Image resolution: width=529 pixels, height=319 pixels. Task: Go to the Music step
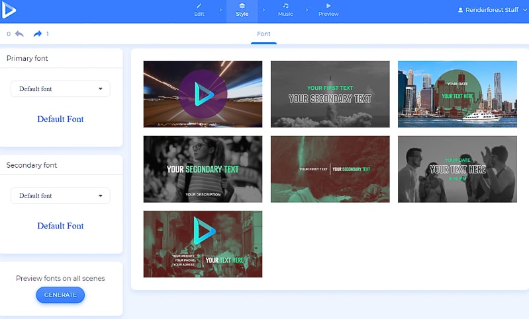tap(285, 10)
